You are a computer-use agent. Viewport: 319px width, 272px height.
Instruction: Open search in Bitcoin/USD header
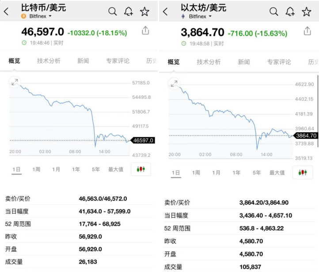tap(113, 12)
